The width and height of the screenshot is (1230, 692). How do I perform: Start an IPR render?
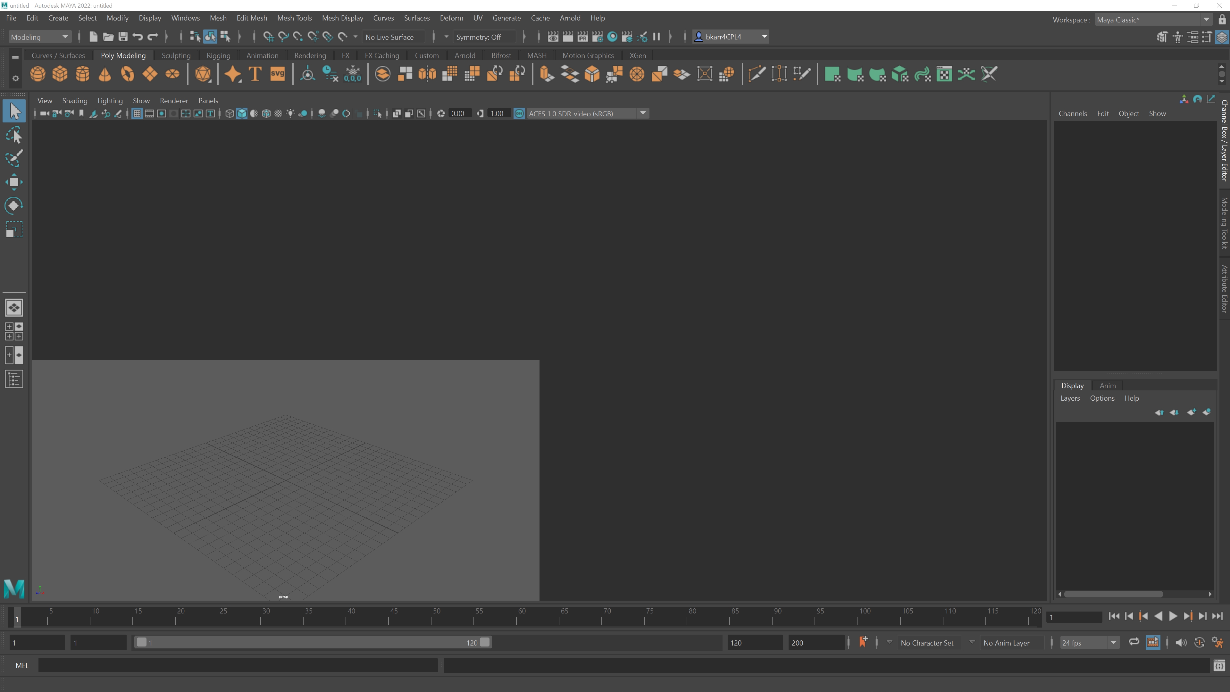point(582,36)
